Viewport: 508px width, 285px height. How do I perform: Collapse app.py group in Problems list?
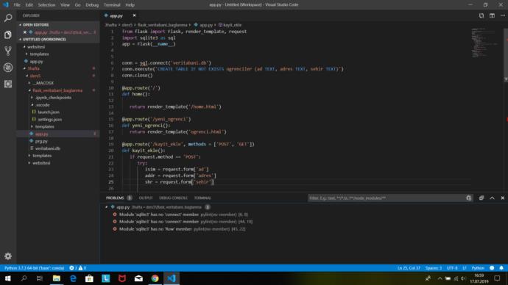click(107, 207)
